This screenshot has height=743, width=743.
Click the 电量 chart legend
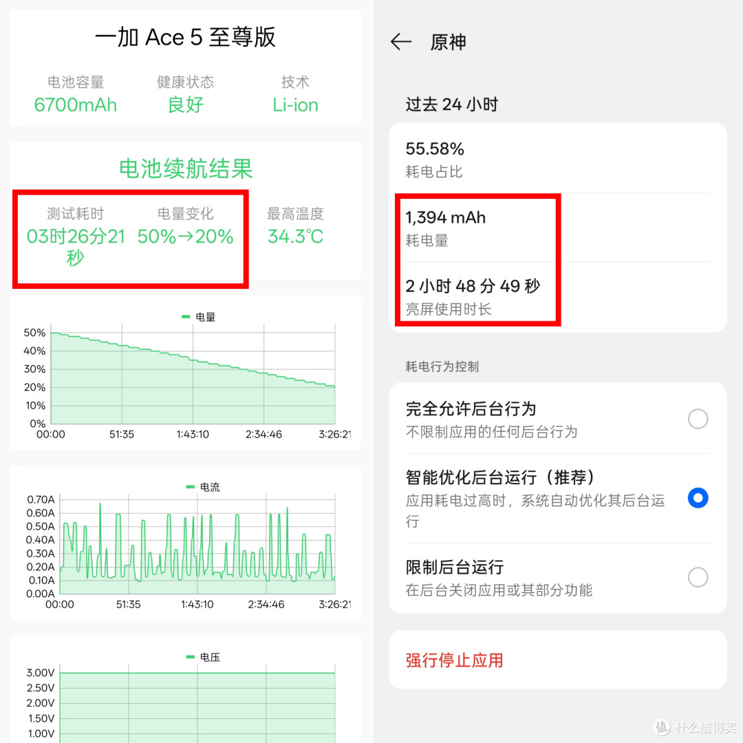coord(199,316)
